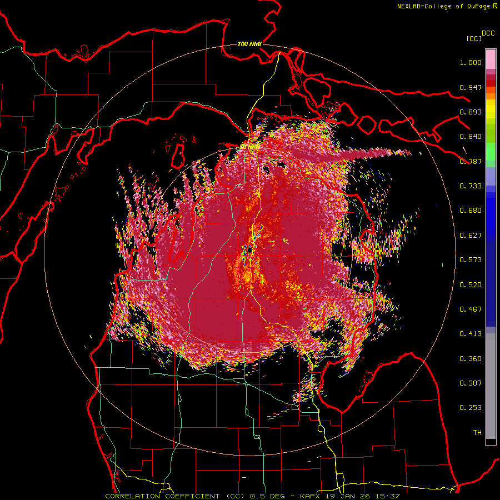
Task: Select the 0.573 scale value
Action: 471,260
